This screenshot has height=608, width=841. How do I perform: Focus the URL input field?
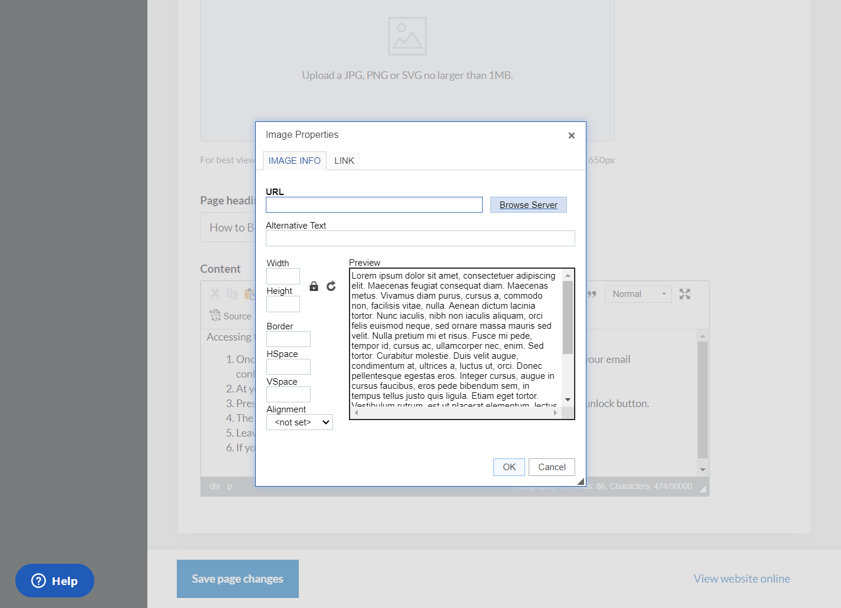click(374, 205)
